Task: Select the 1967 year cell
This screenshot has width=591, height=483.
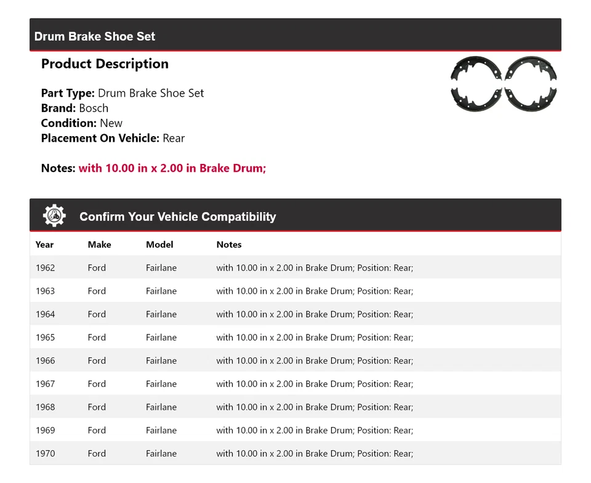Action: (x=45, y=384)
